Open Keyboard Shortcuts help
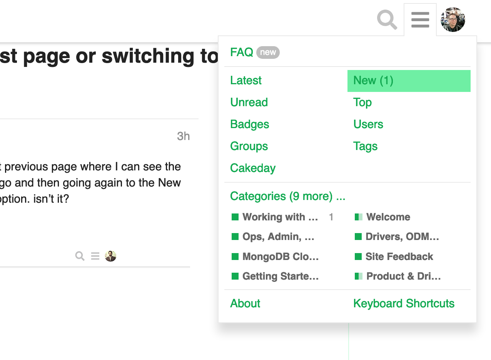The image size is (491, 360). pos(404,303)
